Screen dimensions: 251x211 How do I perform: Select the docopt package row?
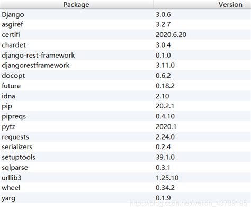[x=125, y=76]
